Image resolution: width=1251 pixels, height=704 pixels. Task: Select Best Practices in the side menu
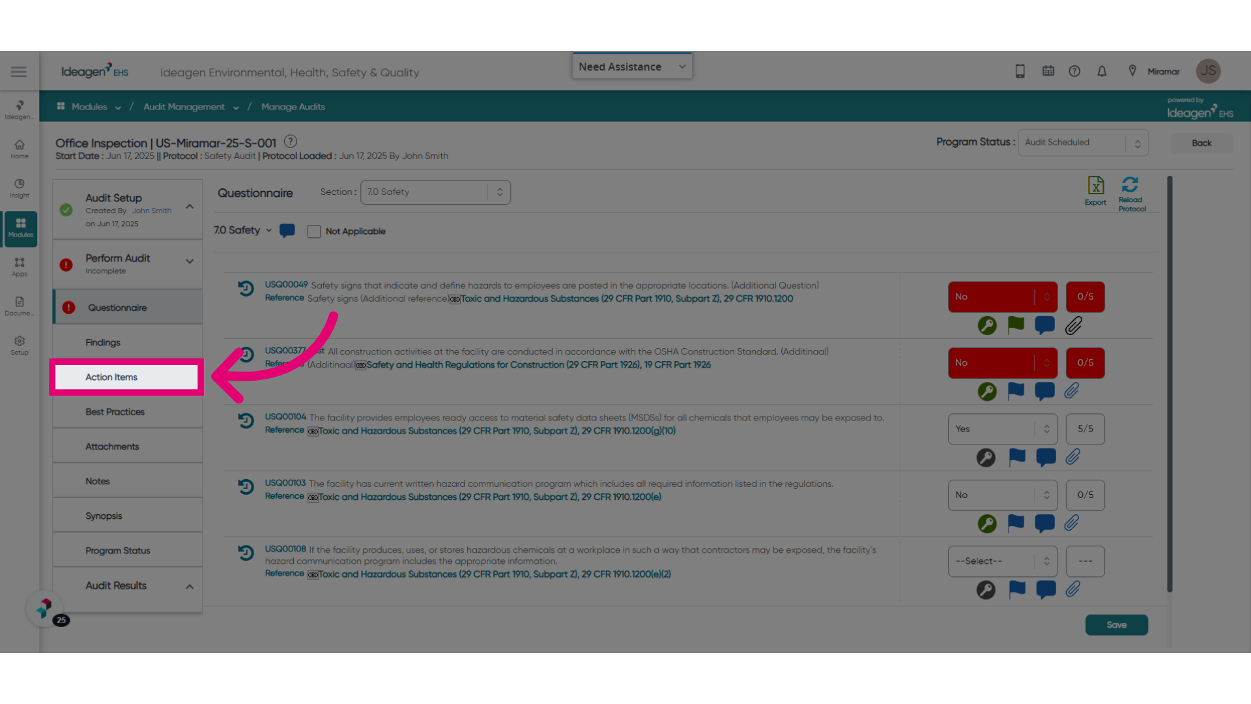128,412
